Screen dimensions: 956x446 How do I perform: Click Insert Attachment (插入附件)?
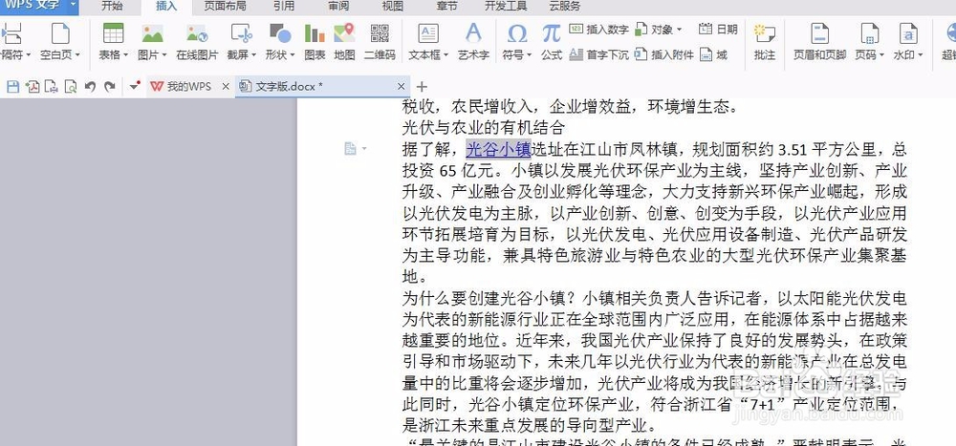coord(664,54)
